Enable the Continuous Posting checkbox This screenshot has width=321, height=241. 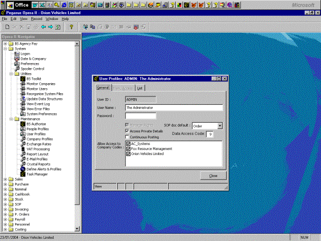point(127,137)
